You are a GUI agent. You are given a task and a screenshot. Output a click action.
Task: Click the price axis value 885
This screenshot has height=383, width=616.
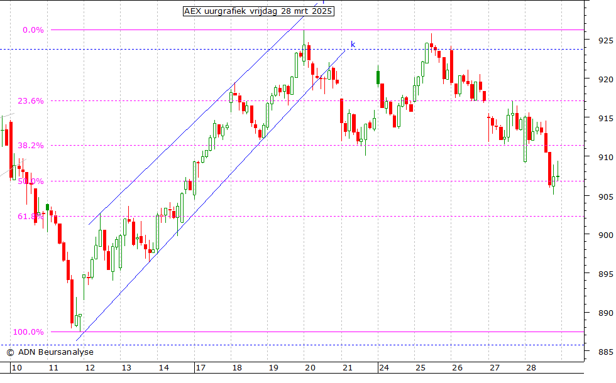point(605,352)
